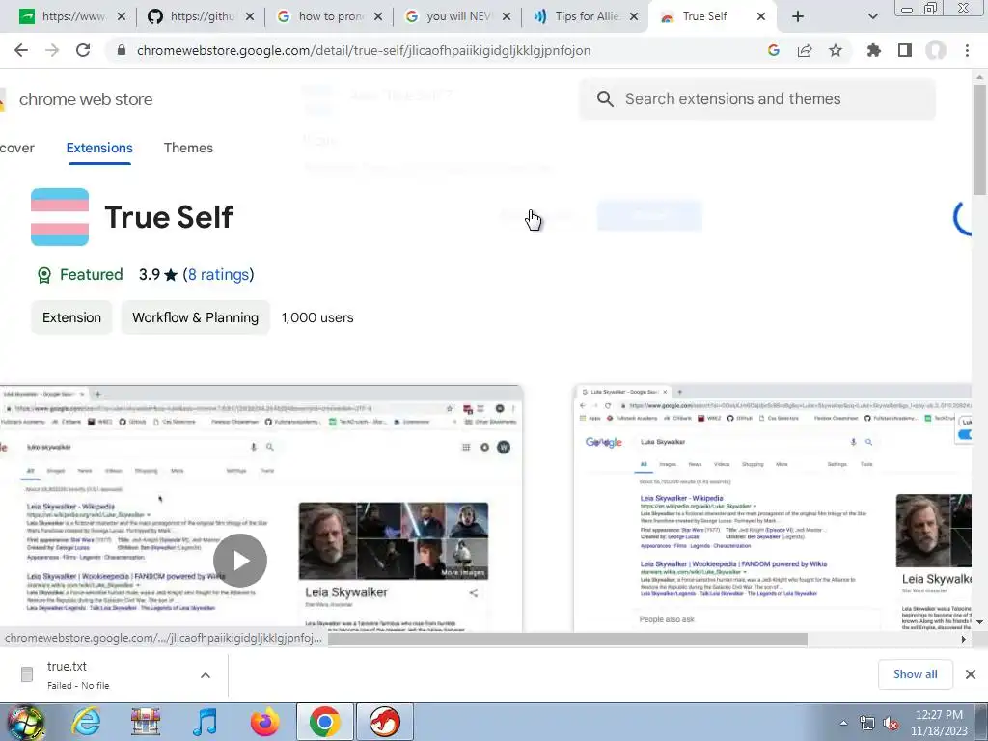This screenshot has width=988, height=741.
Task: Open the Extensions section of the store
Action: click(99, 148)
